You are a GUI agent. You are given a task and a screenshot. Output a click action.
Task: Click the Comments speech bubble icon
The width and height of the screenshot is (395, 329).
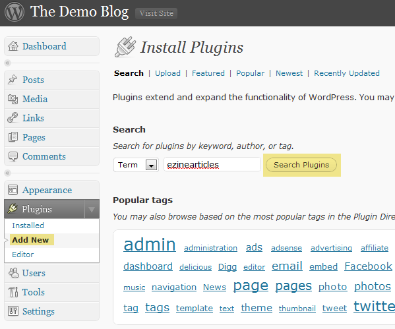(x=13, y=156)
